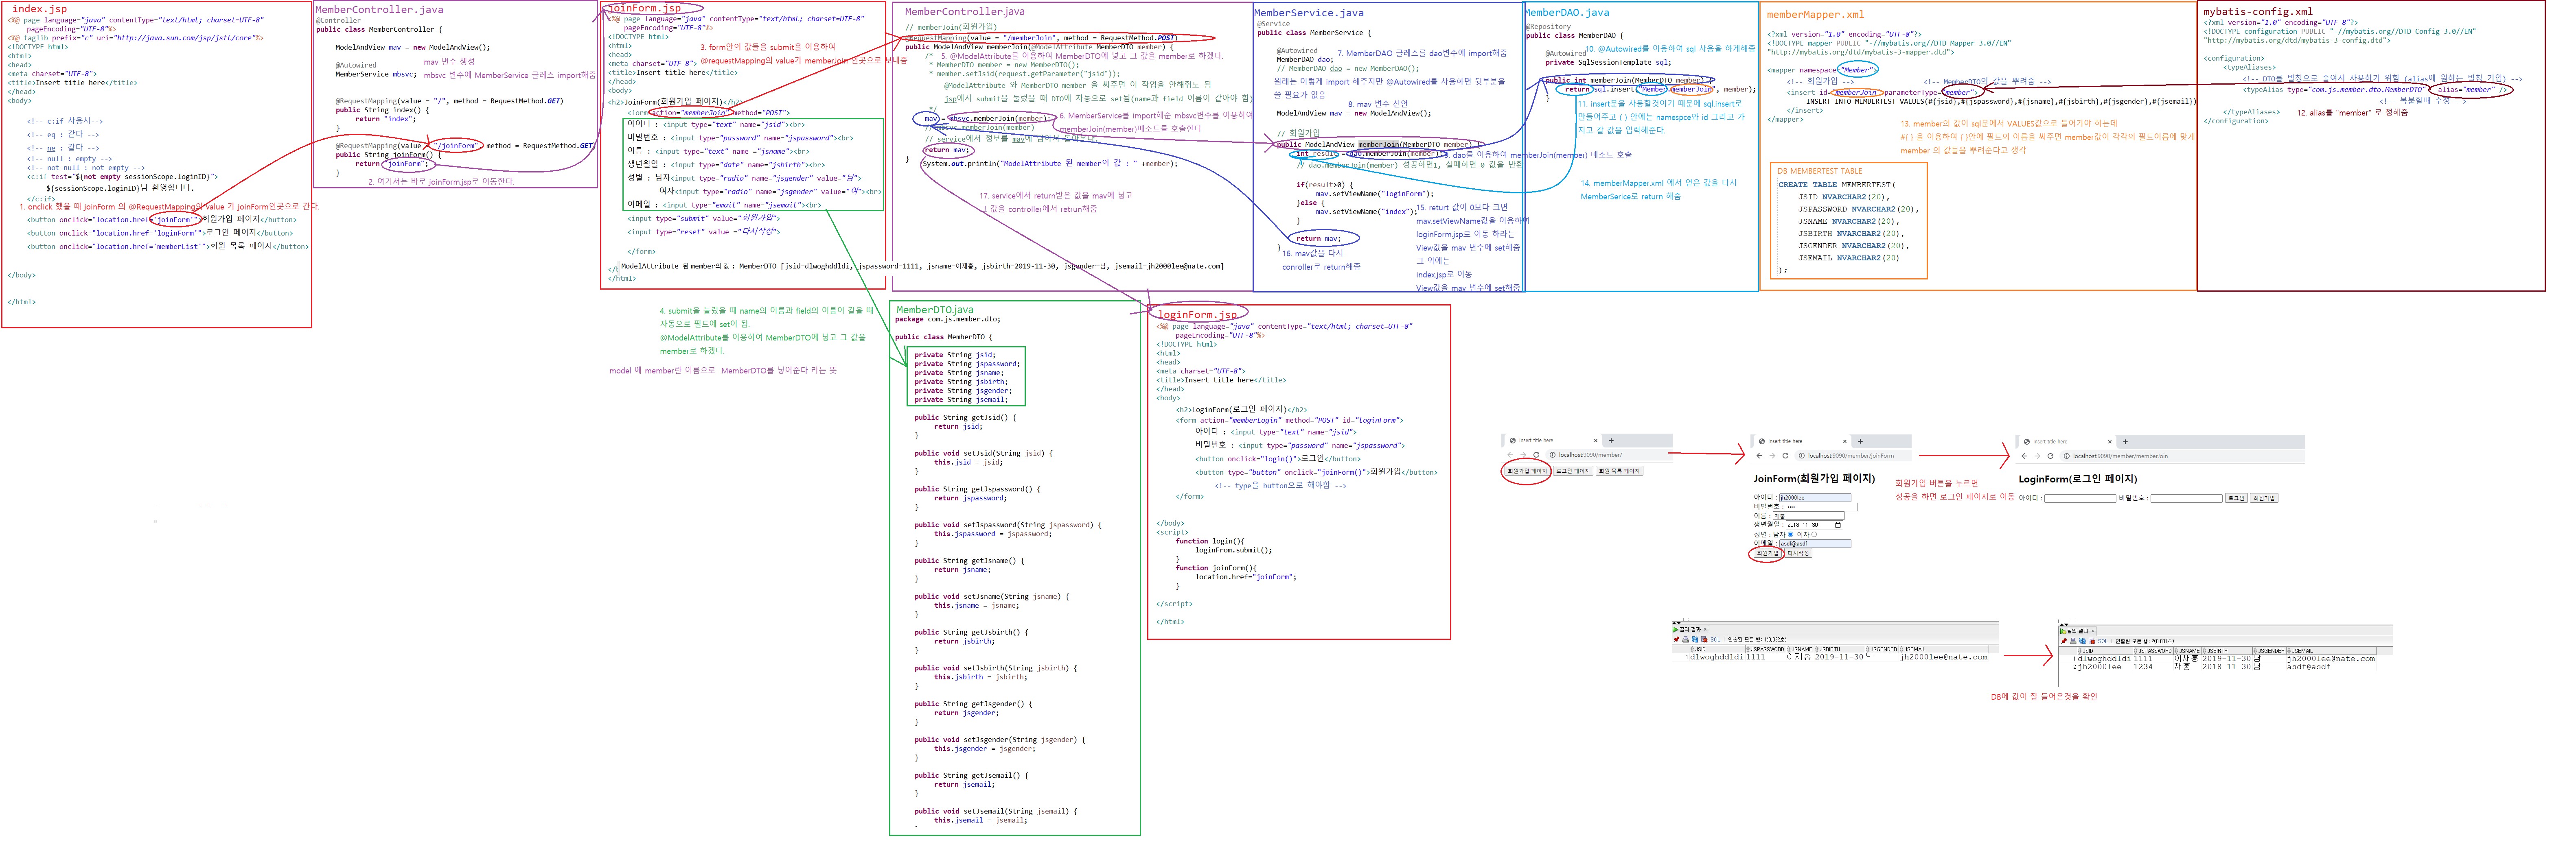The height and width of the screenshot is (864, 2576).
Task: Click the delete-row icon in the two-row query result
Action: coord(2092,641)
